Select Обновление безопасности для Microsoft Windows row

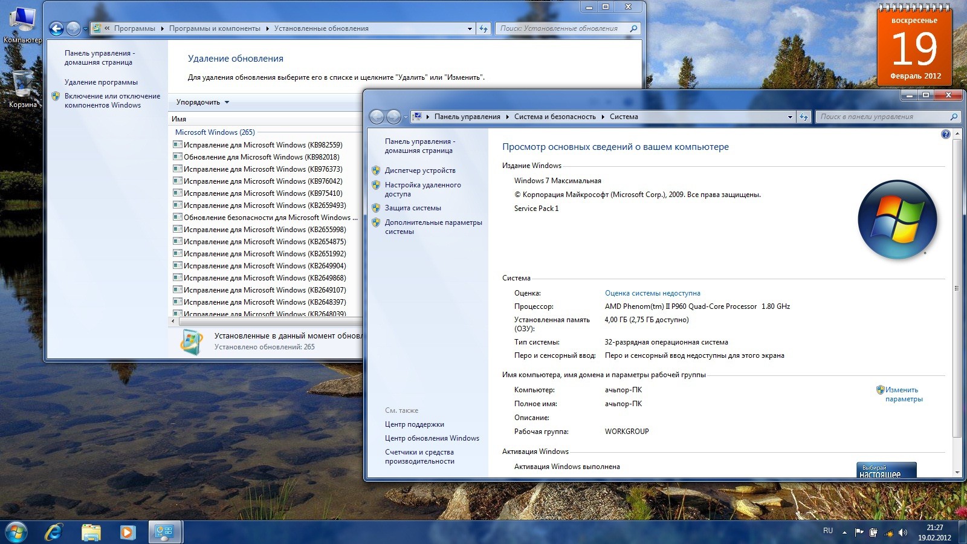(266, 218)
